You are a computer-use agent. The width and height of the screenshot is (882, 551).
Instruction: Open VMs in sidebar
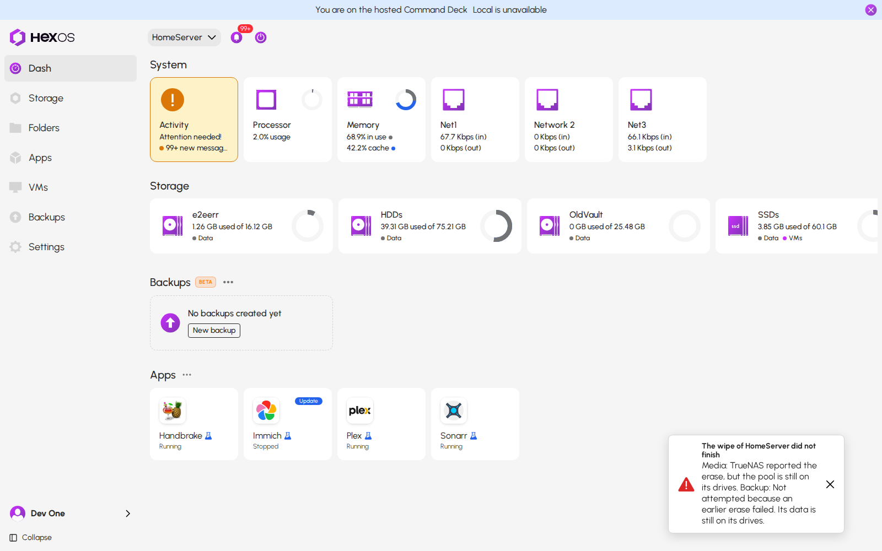71,187
